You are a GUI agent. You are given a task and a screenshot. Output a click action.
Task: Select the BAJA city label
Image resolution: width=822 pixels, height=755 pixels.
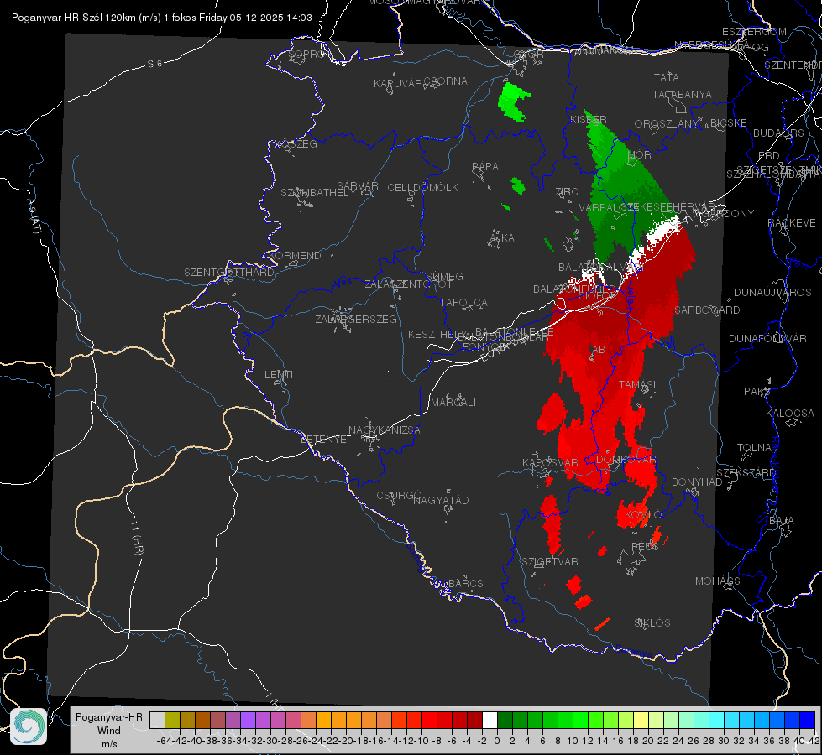click(x=782, y=521)
